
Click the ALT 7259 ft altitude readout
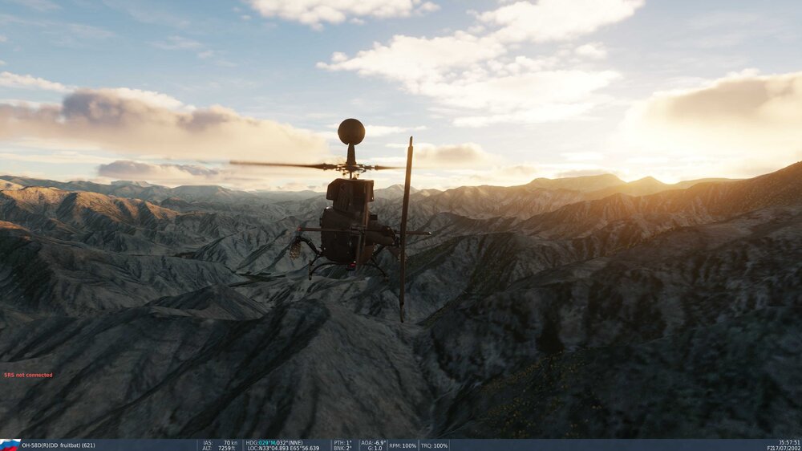tap(221, 448)
